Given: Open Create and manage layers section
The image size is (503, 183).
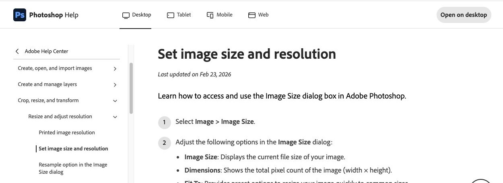Looking at the screenshot, I should tap(47, 84).
